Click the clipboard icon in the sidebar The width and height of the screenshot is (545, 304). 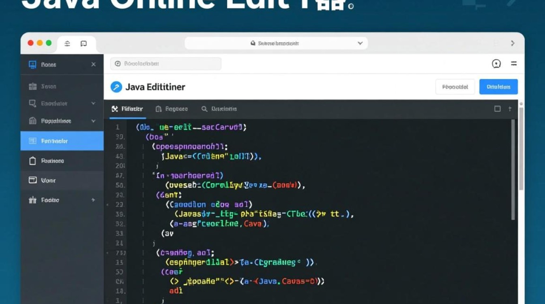pyautogui.click(x=33, y=161)
